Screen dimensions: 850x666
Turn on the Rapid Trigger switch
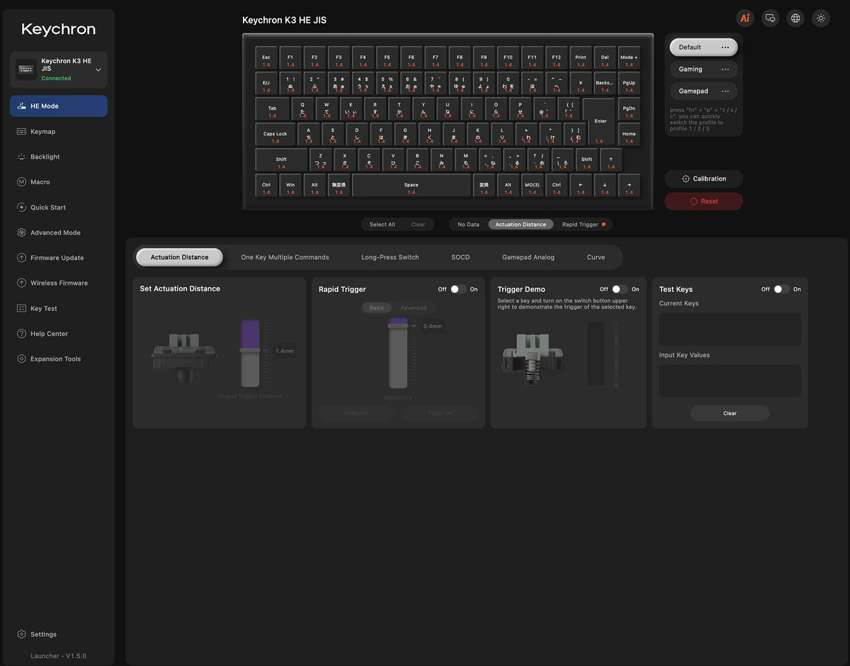(x=458, y=289)
